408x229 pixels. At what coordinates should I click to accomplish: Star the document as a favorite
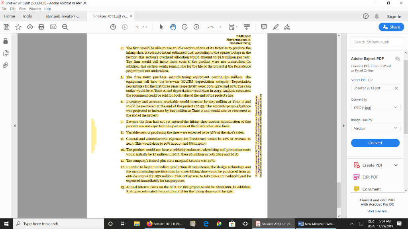[18, 27]
